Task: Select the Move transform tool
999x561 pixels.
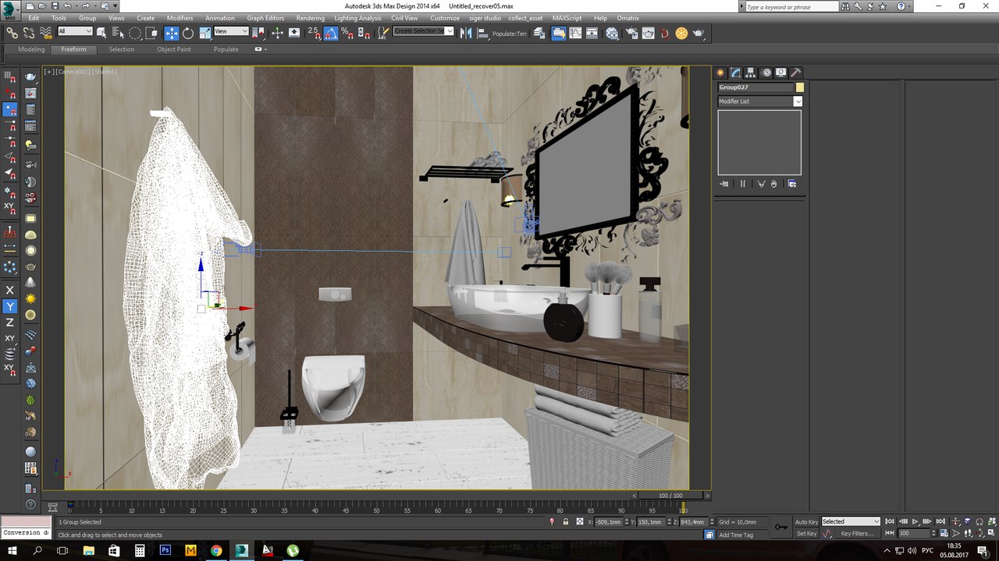Action: coord(171,34)
